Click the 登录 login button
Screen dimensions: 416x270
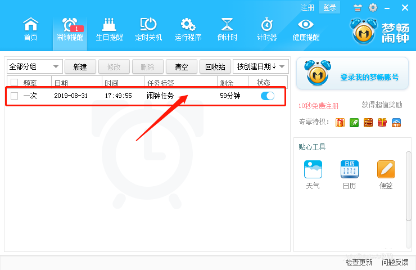pyautogui.click(x=329, y=7)
